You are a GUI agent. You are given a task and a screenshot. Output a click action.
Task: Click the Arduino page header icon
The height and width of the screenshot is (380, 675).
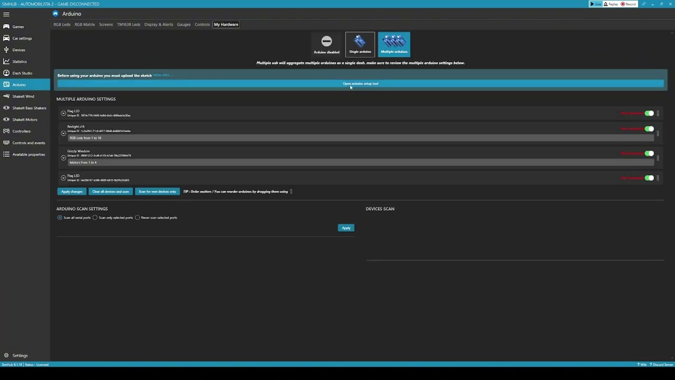pos(55,14)
